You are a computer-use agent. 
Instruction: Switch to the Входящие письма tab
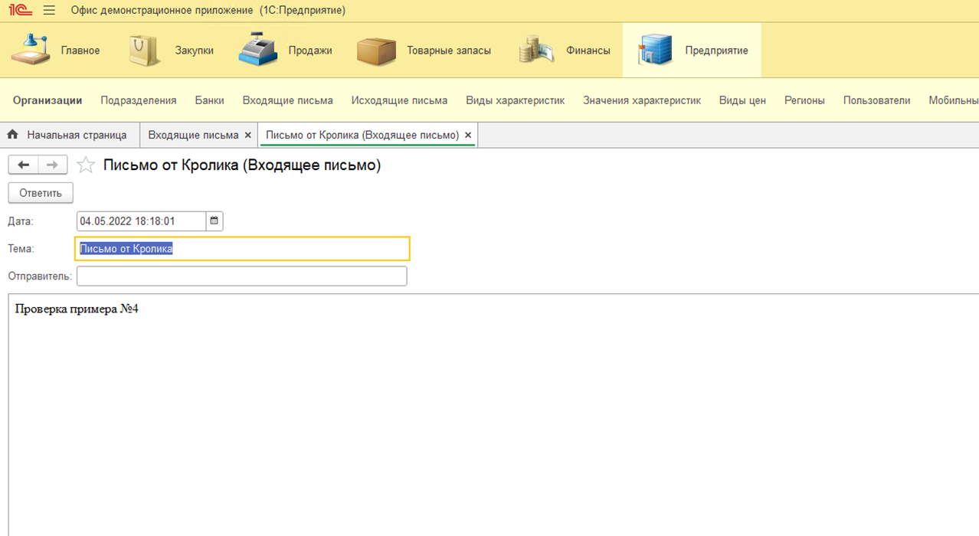(193, 135)
